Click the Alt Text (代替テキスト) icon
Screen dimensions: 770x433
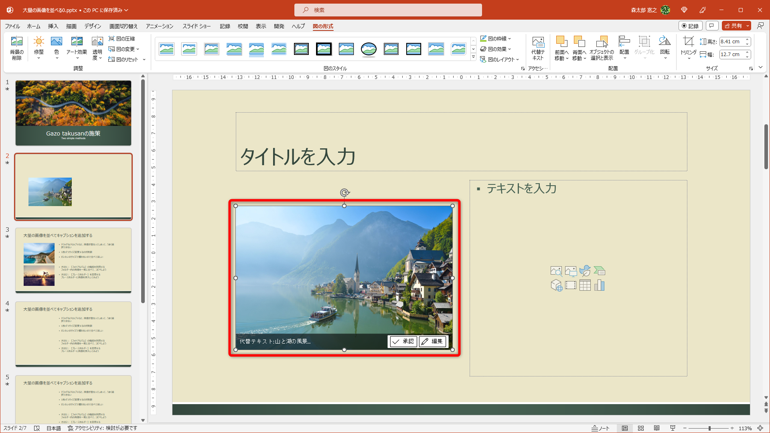538,42
